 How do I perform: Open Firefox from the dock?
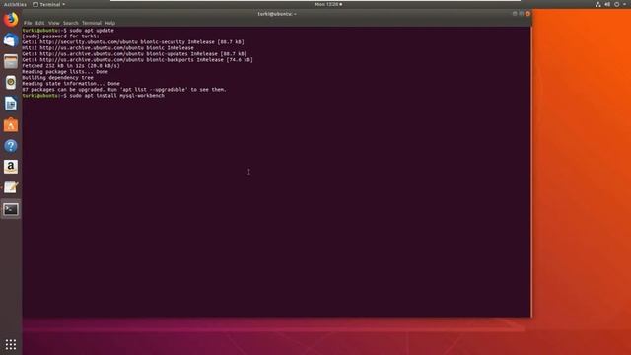pyautogui.click(x=11, y=19)
